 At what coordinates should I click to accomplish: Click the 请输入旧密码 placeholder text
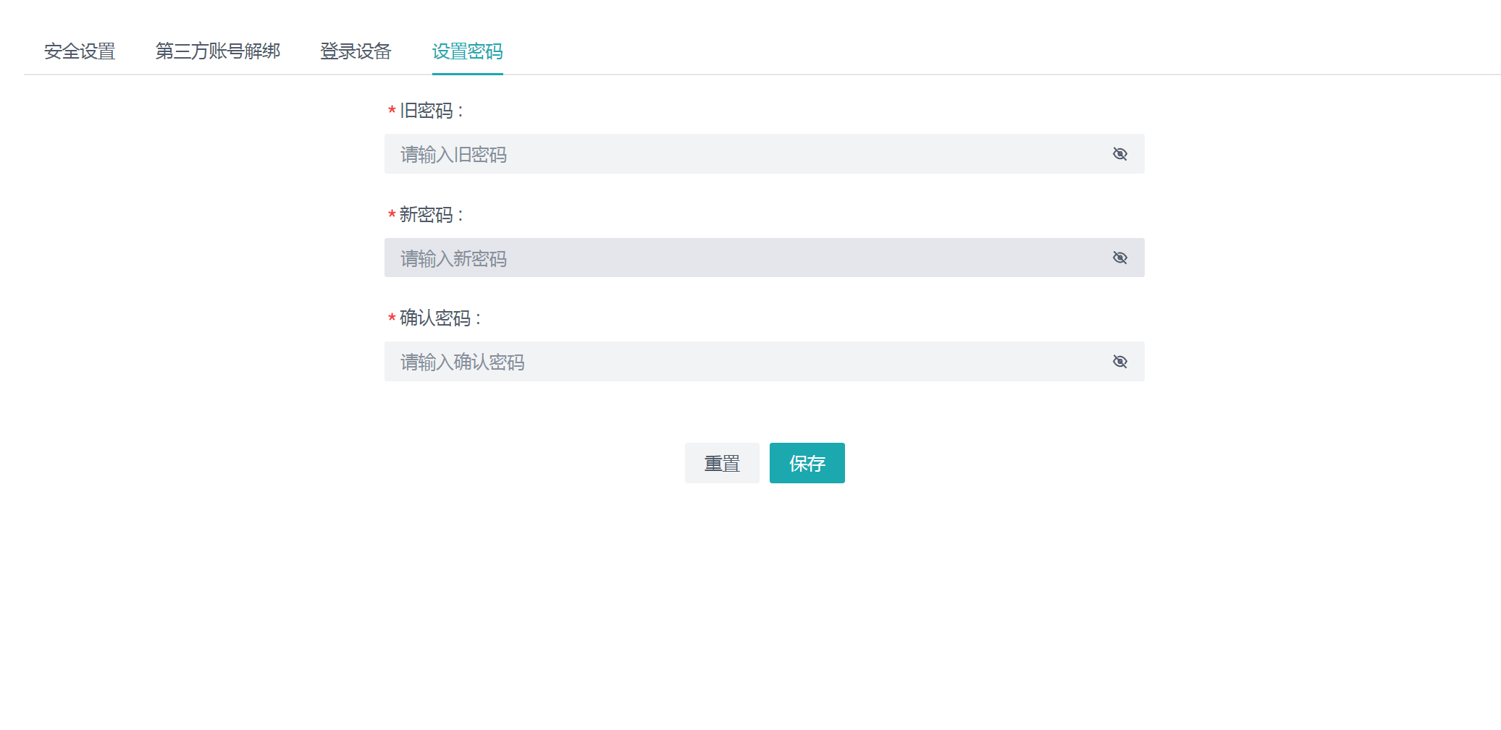click(453, 155)
